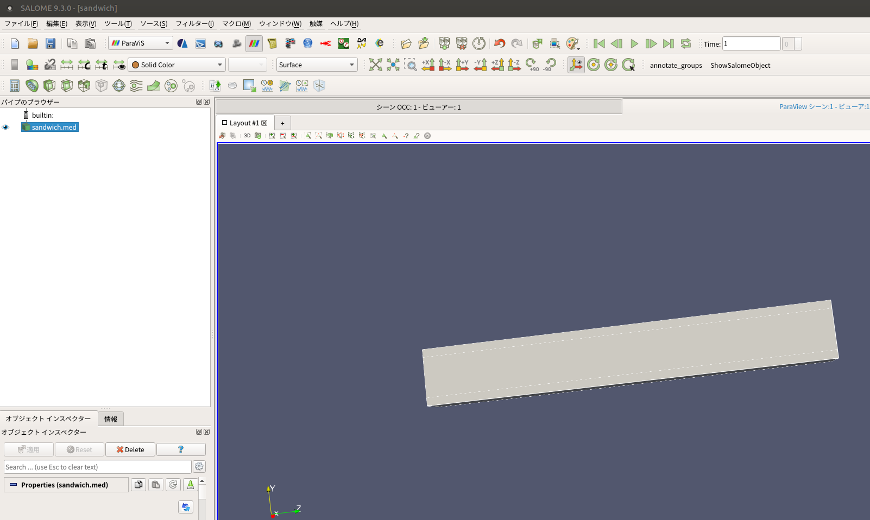Viewport: 870px width, 520px height.
Task: Click Reset camera view icon
Action: [x=376, y=65]
